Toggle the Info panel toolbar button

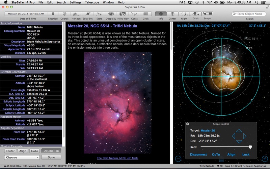coord(161,14)
